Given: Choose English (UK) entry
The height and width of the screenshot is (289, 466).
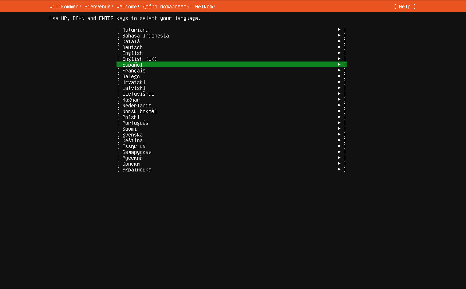Looking at the screenshot, I should (232, 59).
